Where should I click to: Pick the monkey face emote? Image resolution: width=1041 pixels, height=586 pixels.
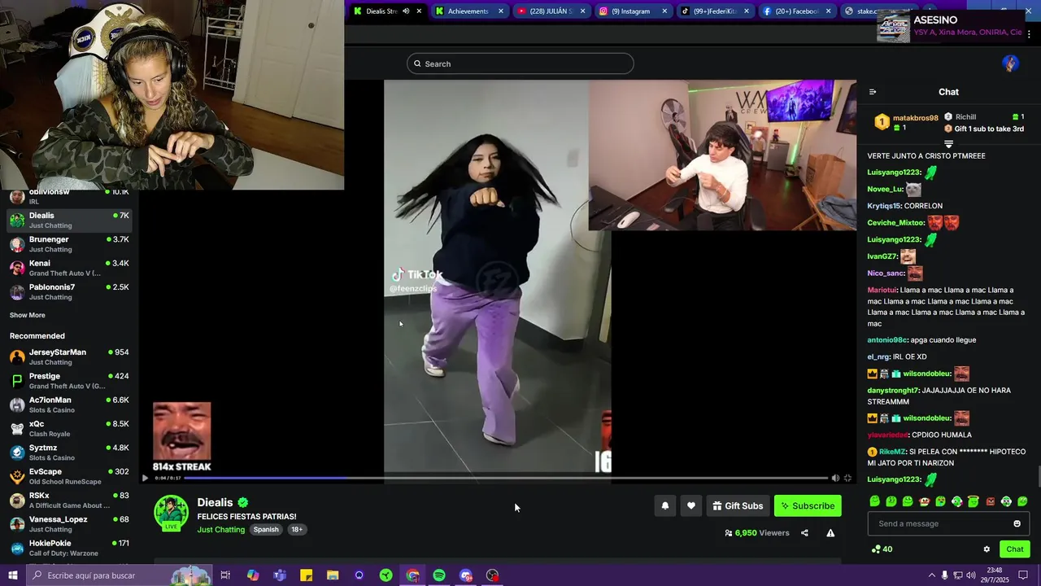(x=924, y=501)
